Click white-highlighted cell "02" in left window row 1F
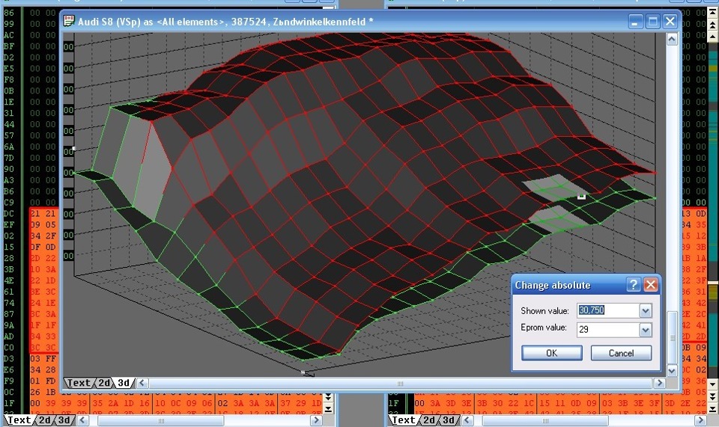 [222, 403]
